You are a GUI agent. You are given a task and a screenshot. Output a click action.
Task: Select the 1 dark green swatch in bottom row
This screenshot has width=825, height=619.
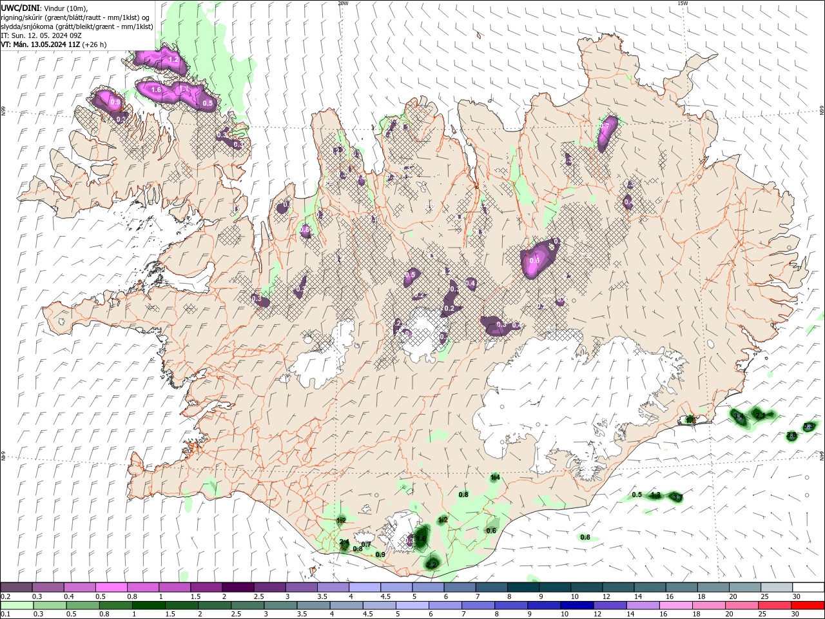coord(149,605)
